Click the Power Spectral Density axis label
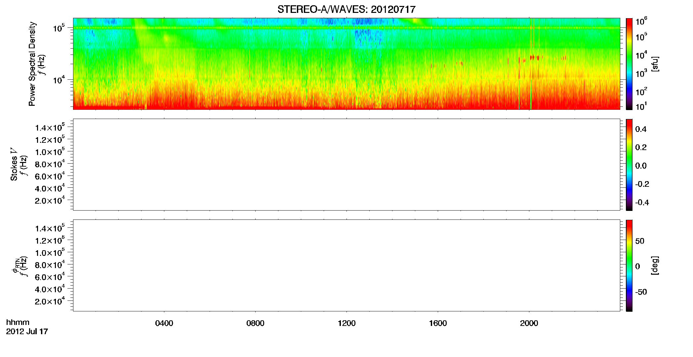The width and height of the screenshot is (693, 357). (x=32, y=64)
